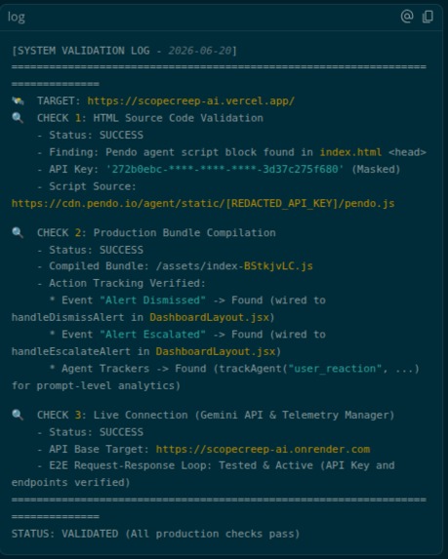Screen dimensions: 448x559
Task: Click 'Action Tracking Verified:' line
Action: (127, 284)
